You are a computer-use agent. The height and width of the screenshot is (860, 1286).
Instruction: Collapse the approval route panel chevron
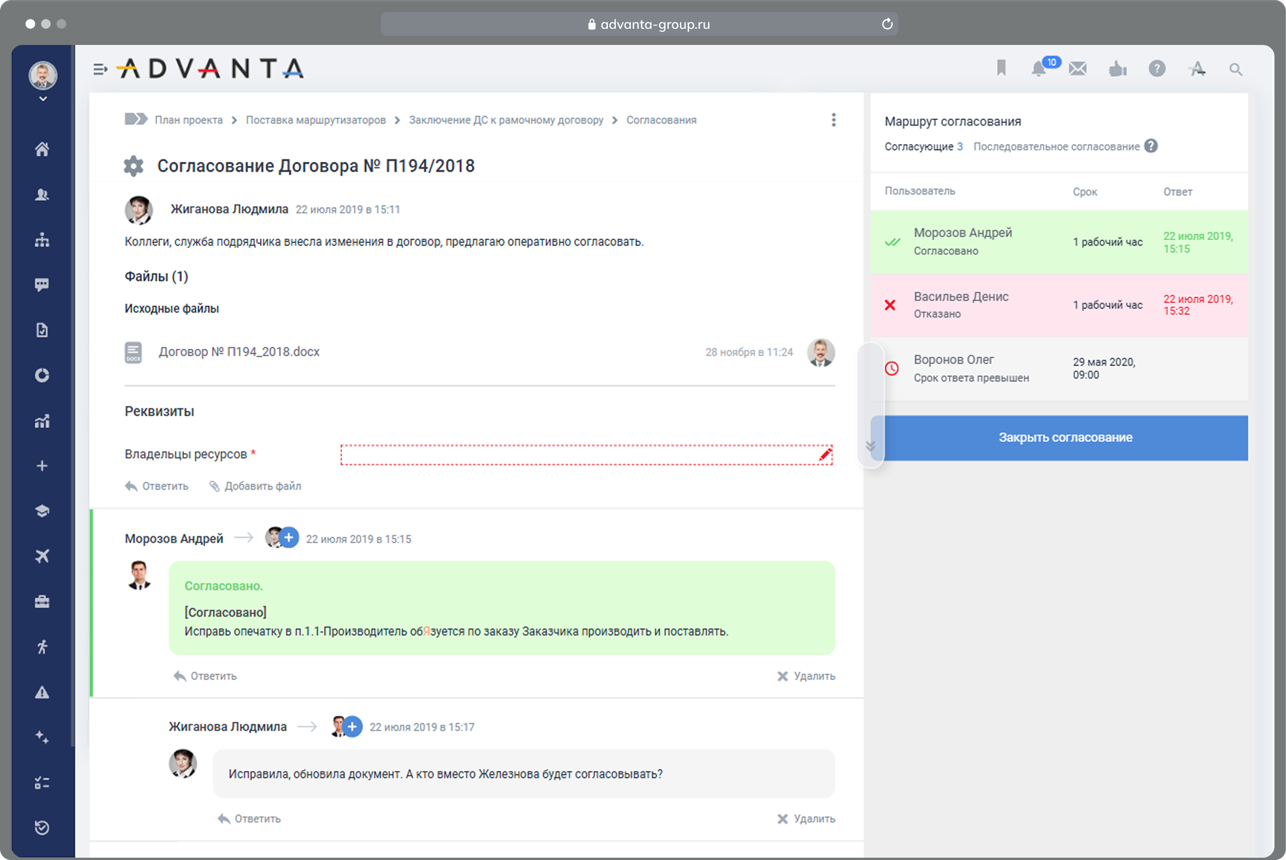[x=871, y=445]
